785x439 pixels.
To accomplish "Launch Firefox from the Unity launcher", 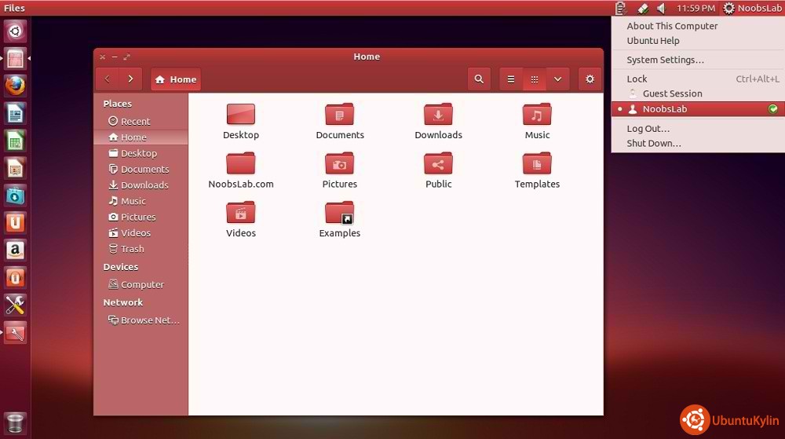I will tap(15, 85).
